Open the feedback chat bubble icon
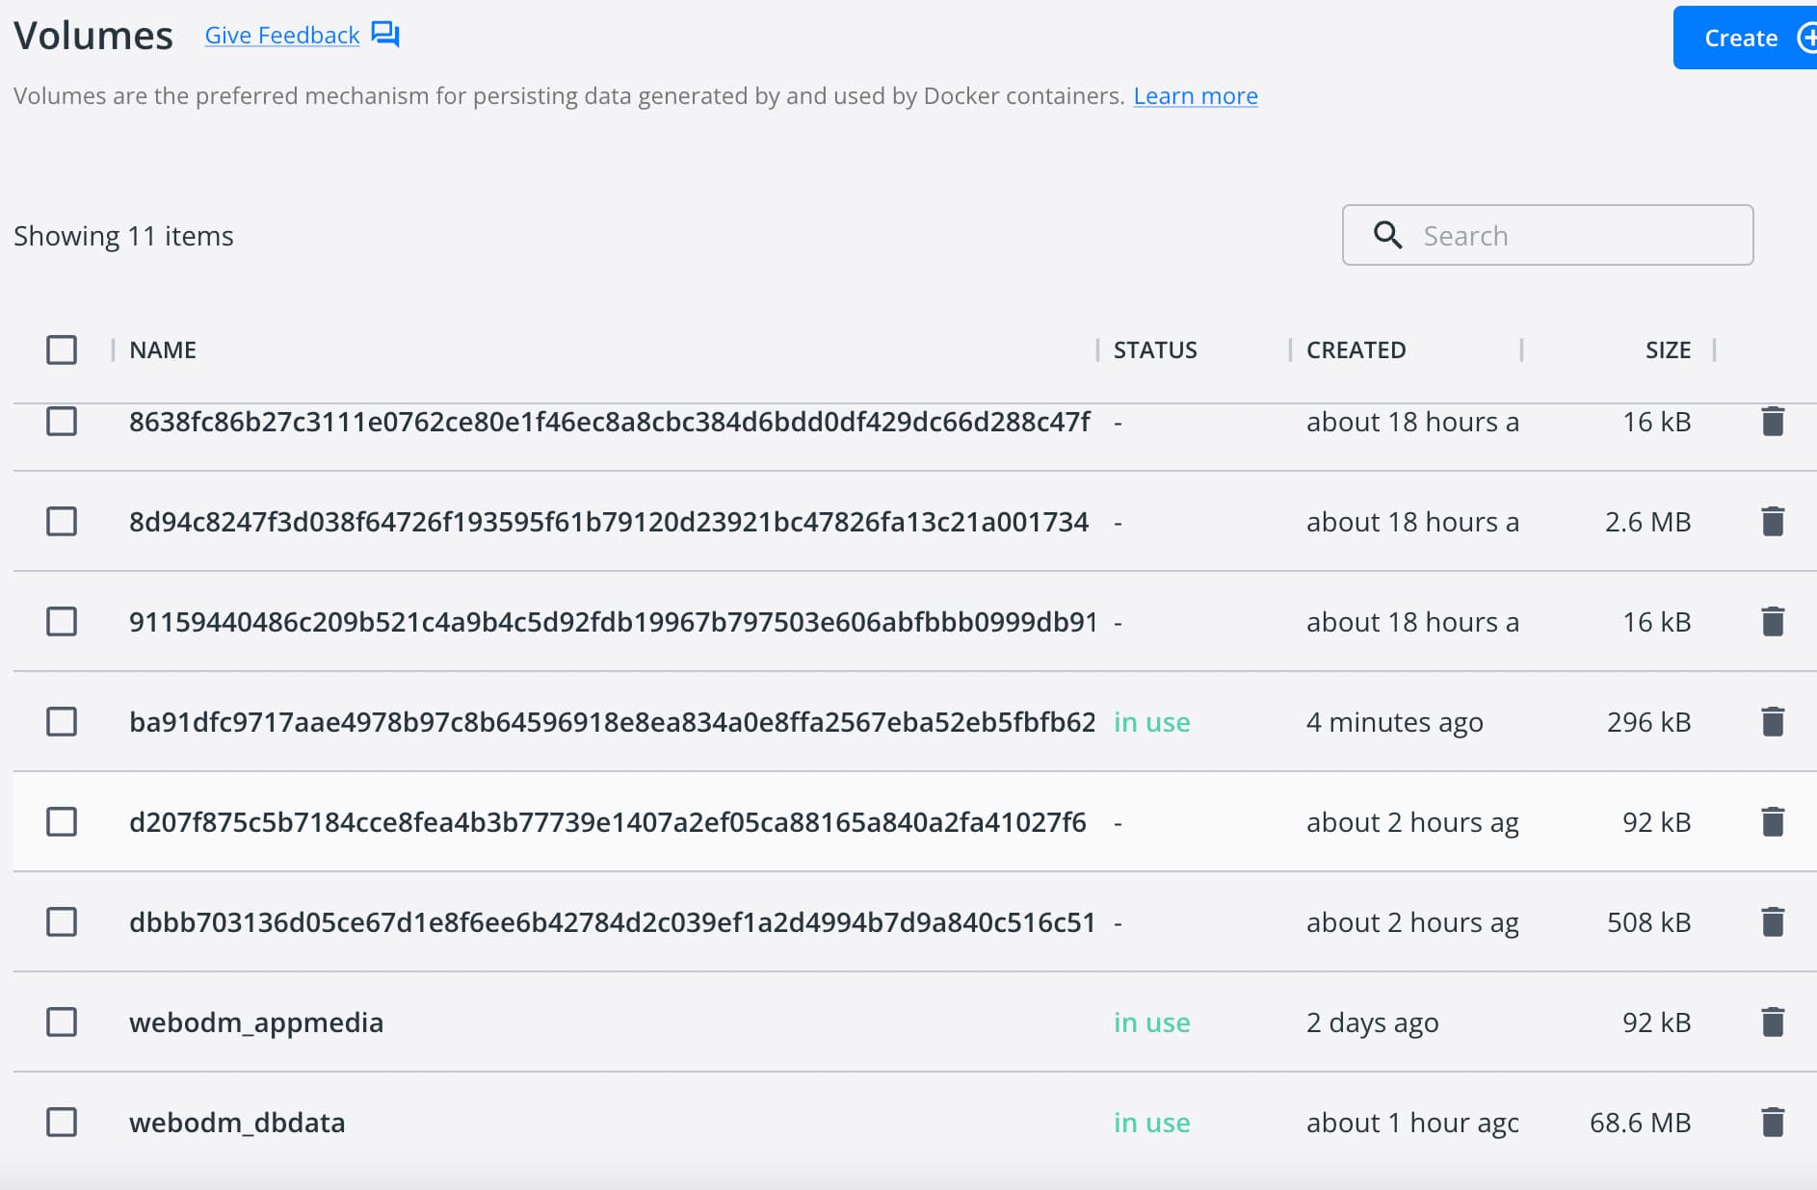 click(385, 34)
